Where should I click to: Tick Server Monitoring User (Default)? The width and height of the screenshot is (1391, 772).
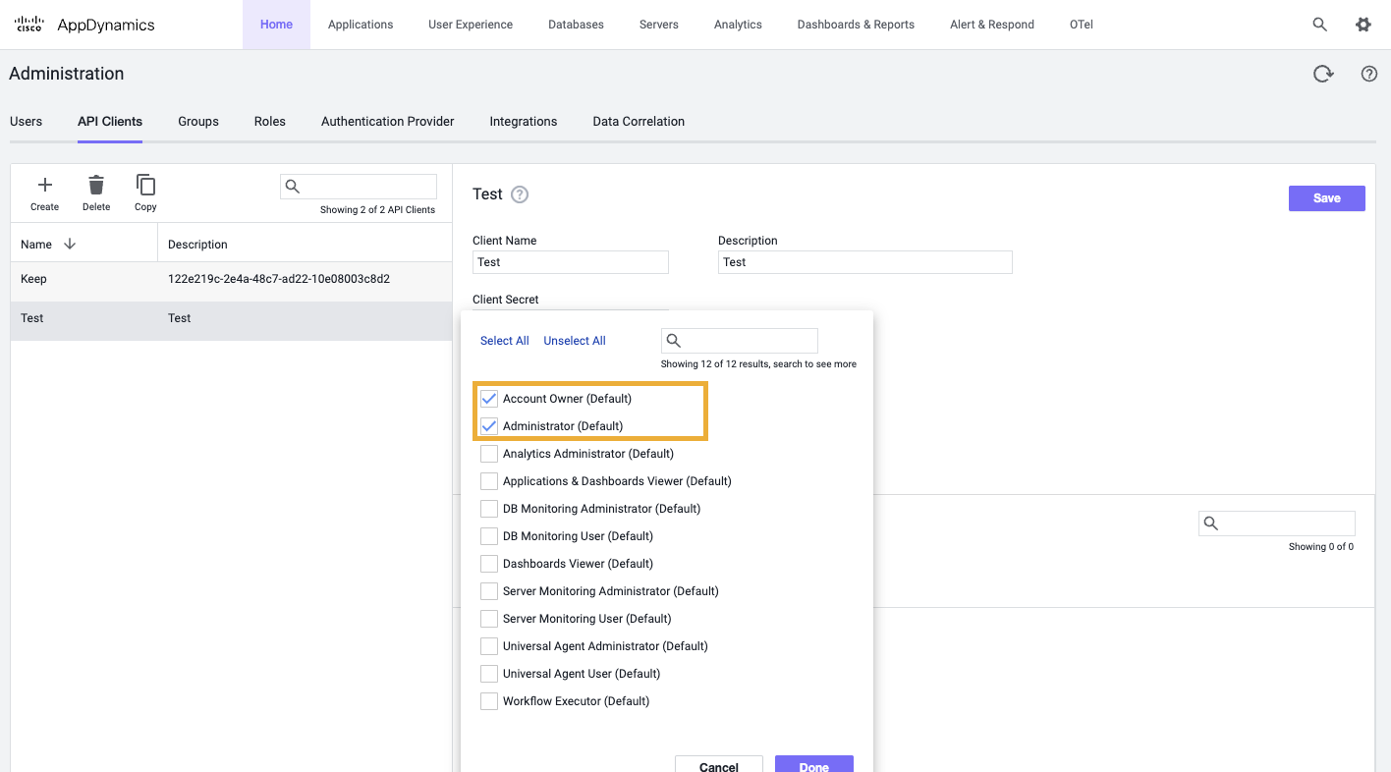489,619
